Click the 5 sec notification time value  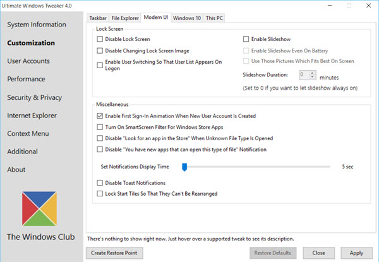[347, 167]
